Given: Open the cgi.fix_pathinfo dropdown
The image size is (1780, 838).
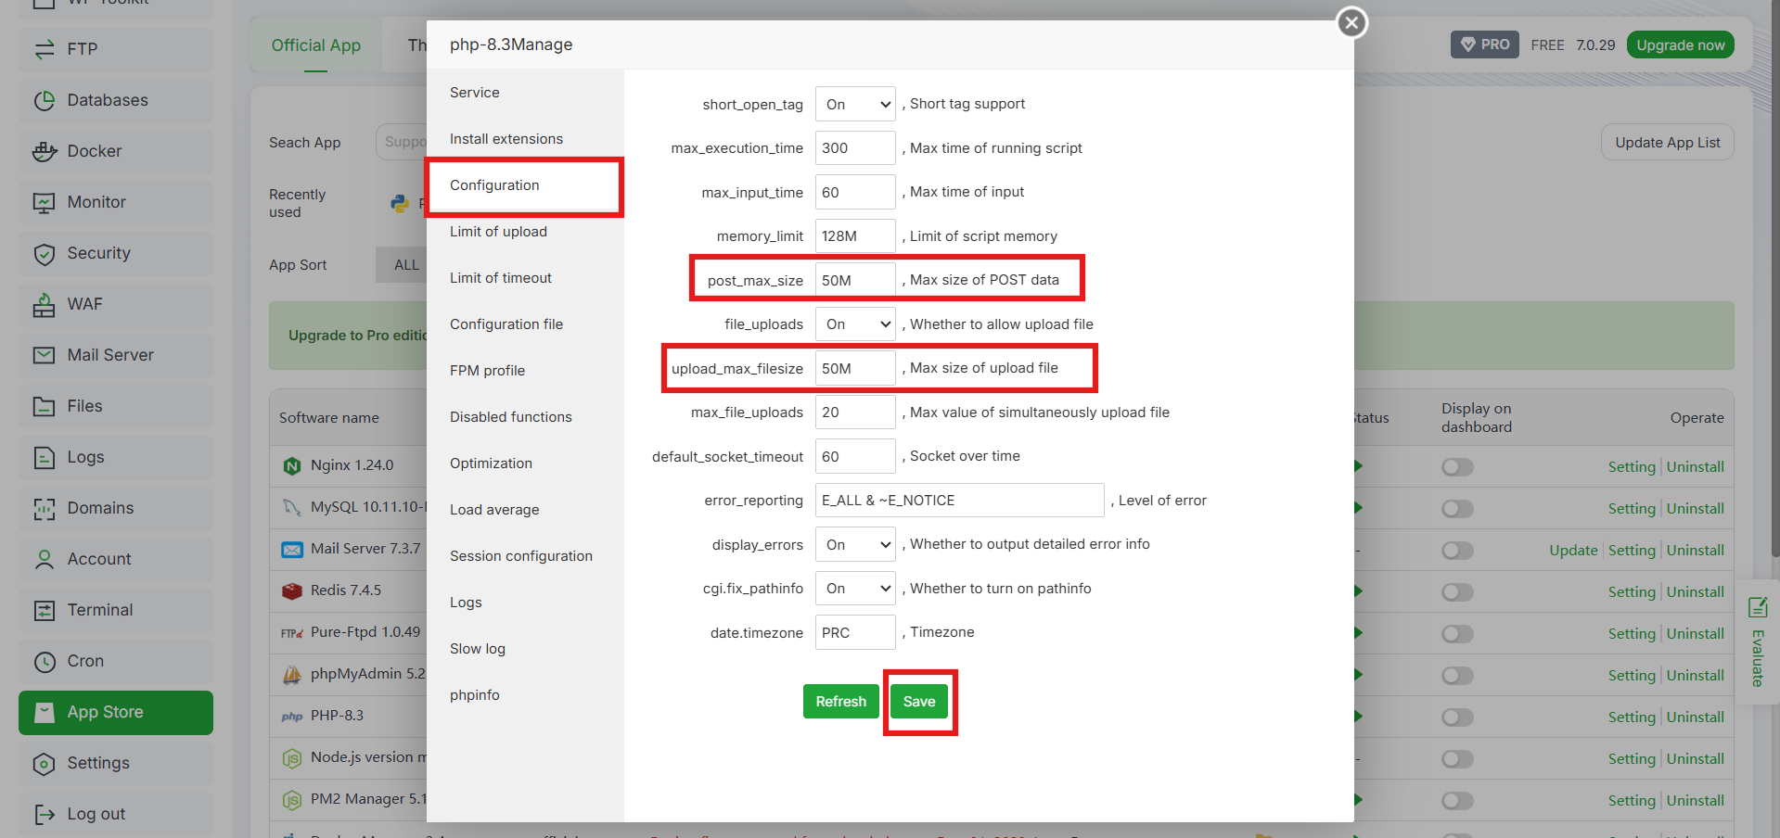Looking at the screenshot, I should [x=855, y=589].
